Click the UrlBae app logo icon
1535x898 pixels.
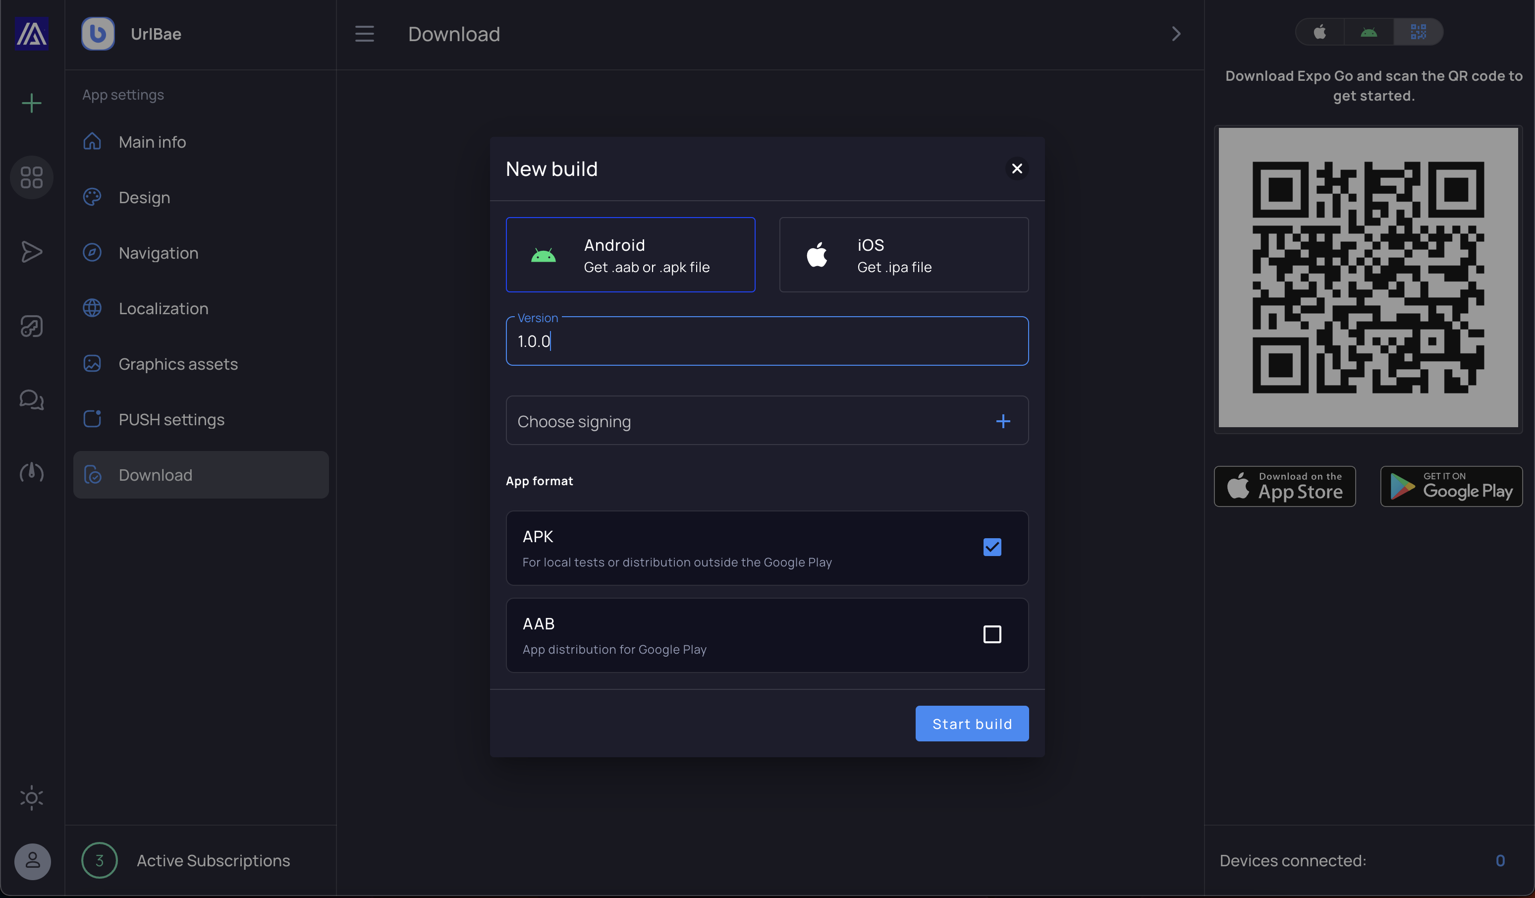tap(98, 34)
